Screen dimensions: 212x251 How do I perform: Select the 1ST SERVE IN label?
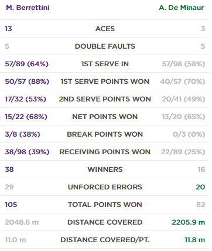[105, 64]
